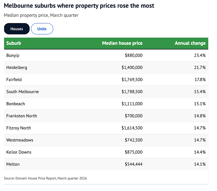
Task: Click the $544,444 Melton price cell
Action: (x=134, y=164)
